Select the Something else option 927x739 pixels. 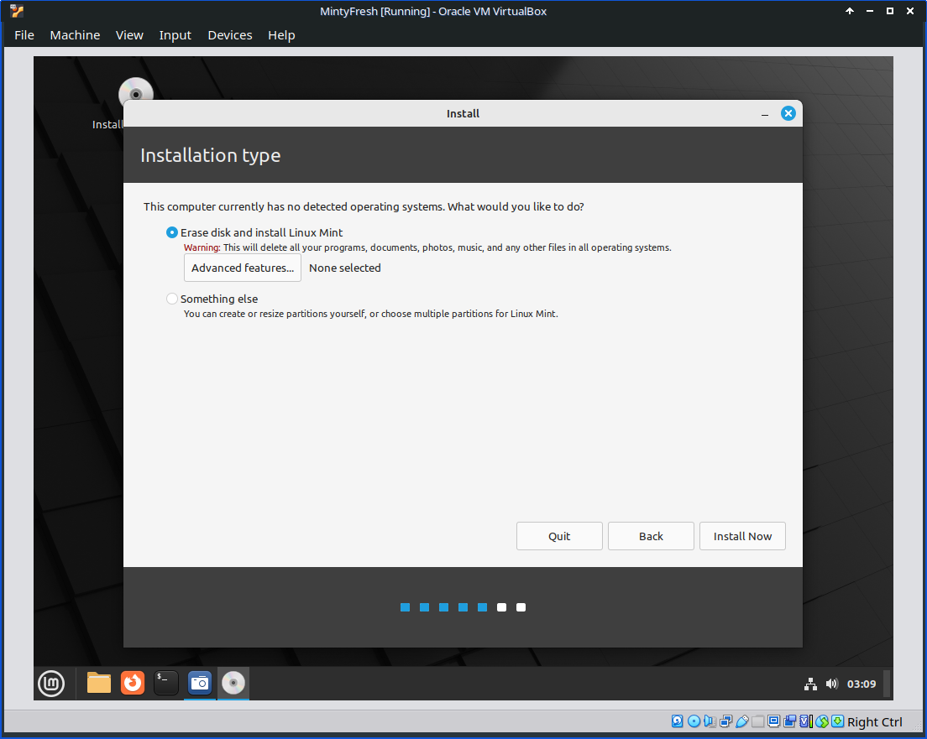(212, 299)
